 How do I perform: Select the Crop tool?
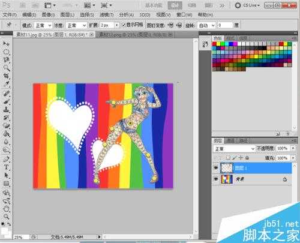(x=6, y=76)
